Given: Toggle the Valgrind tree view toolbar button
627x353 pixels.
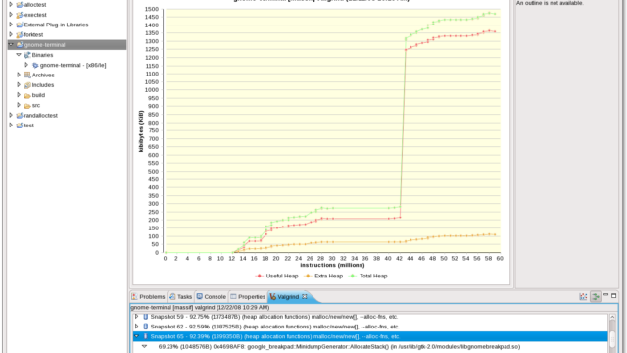Looking at the screenshot, I should coord(596,296).
